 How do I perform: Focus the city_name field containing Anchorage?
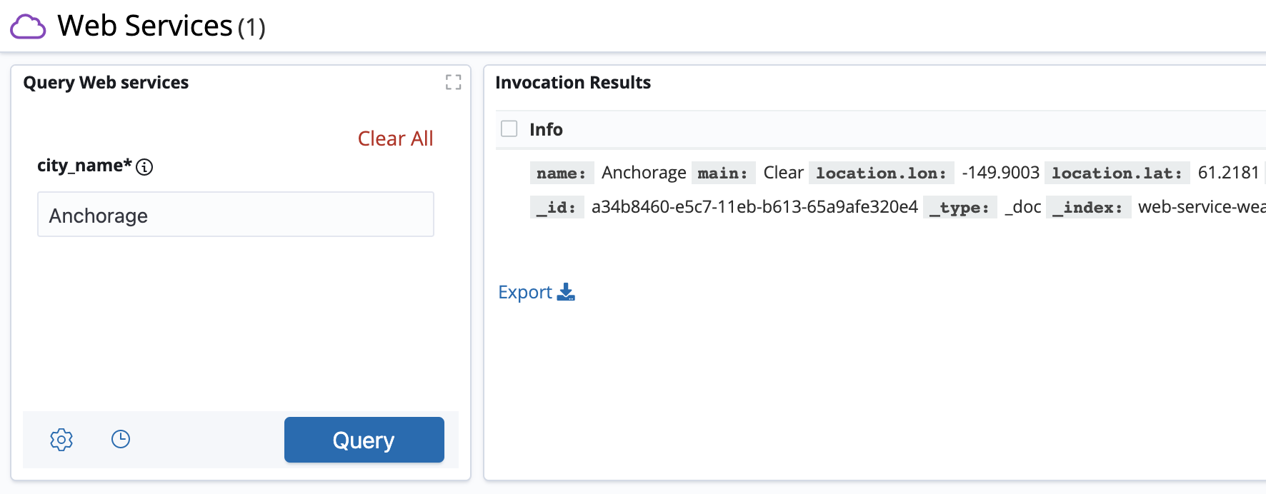coord(236,215)
